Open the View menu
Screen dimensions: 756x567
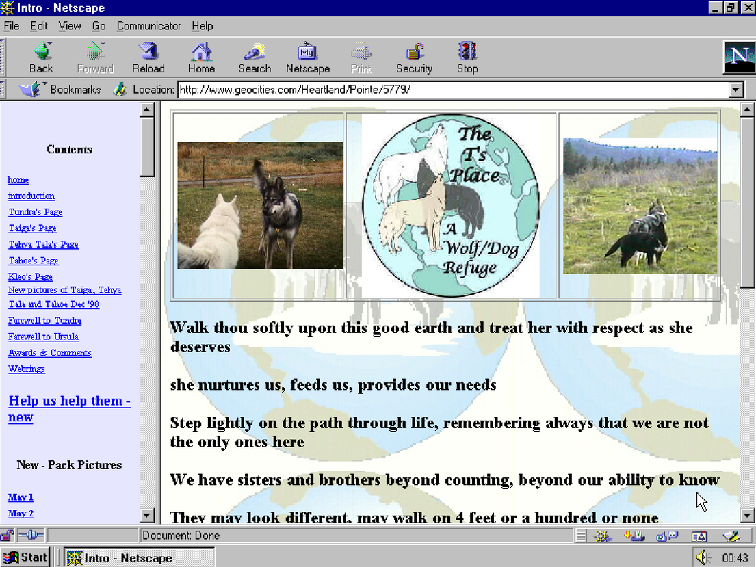(69, 26)
